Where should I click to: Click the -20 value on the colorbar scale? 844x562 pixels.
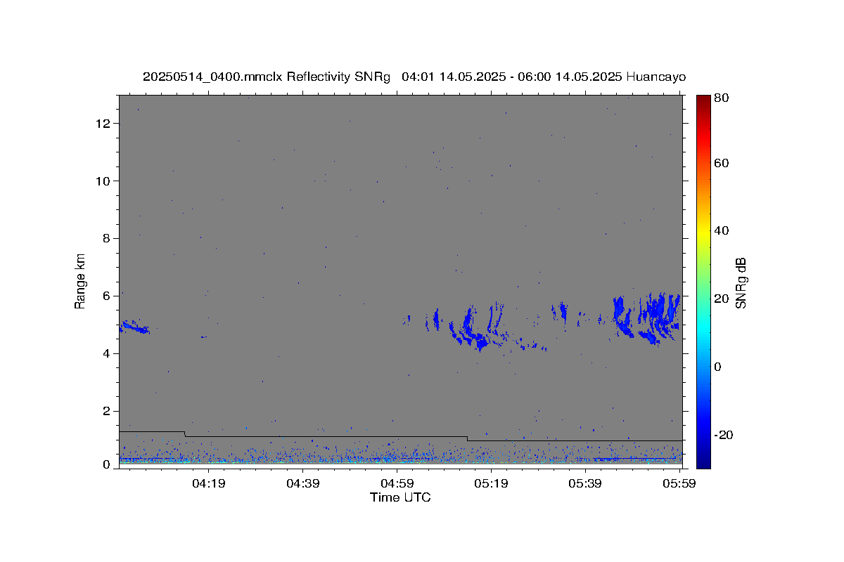725,436
